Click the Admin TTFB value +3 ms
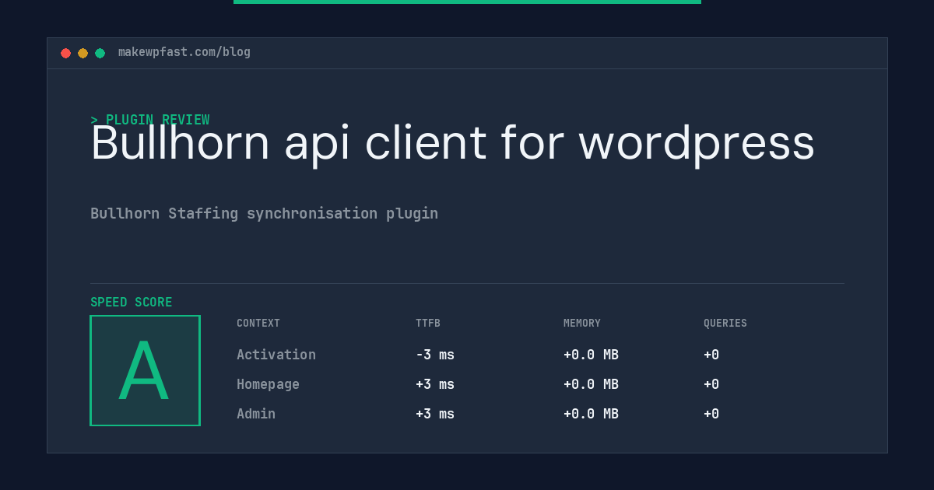The image size is (934, 490). tap(435, 414)
